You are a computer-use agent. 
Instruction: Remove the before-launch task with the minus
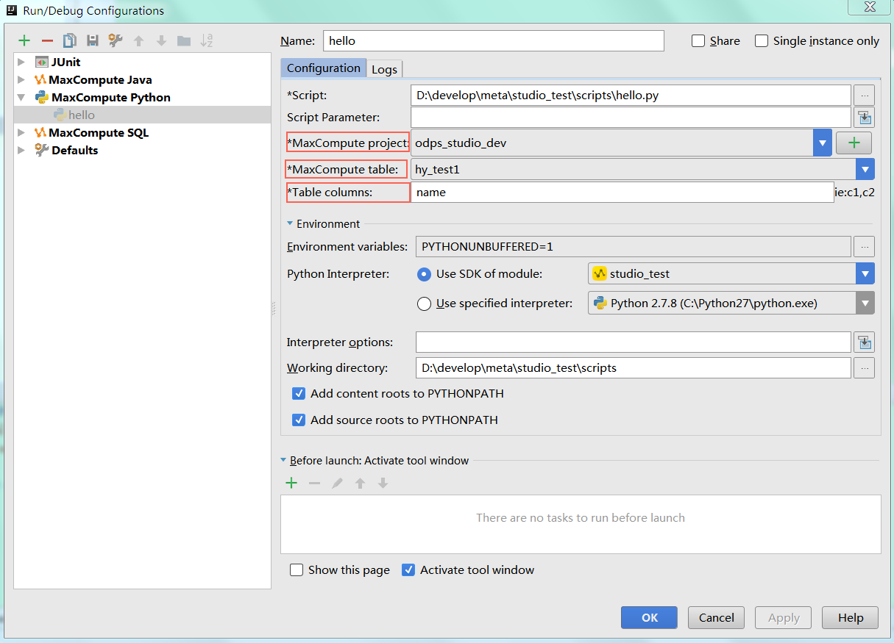314,484
